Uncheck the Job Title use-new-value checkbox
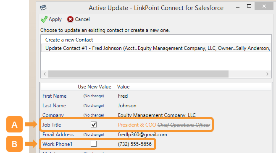This screenshot has width=276, height=153. (94, 124)
